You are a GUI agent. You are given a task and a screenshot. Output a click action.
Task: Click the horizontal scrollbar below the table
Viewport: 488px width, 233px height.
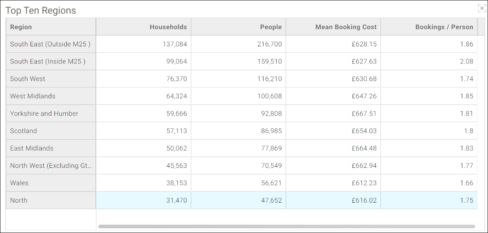pos(287,226)
